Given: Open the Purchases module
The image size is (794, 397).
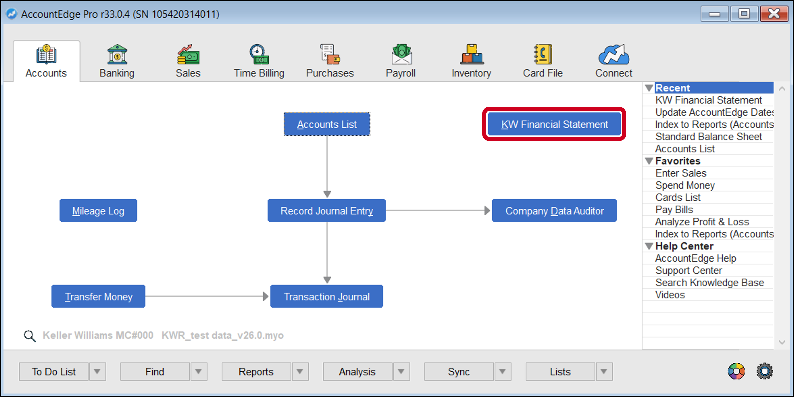Looking at the screenshot, I should pos(330,60).
